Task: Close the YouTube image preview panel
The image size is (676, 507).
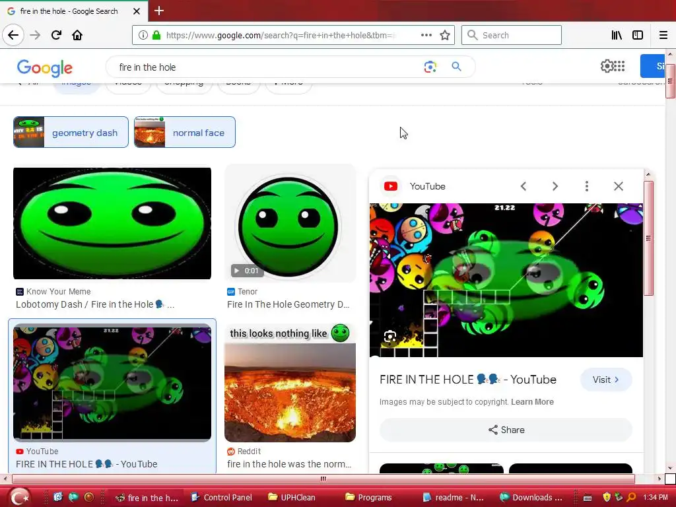Action: tap(618, 186)
